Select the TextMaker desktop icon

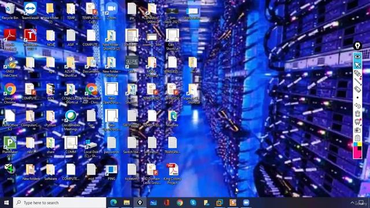coord(30,39)
